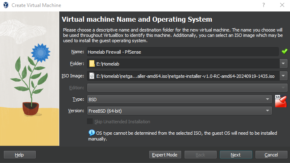Open the ISO Image dropdown arrow
Viewport: 290px width, 163px height.
[x=283, y=76]
